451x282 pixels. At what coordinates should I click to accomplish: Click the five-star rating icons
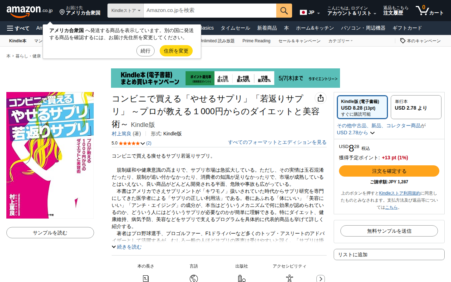coord(129,143)
